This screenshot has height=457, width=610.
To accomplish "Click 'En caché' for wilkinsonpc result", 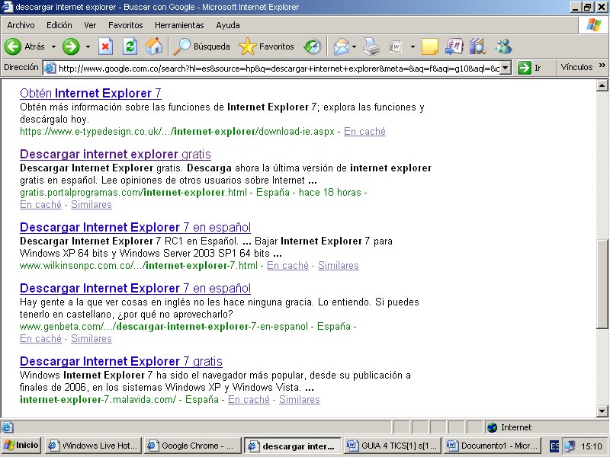I will pos(287,265).
